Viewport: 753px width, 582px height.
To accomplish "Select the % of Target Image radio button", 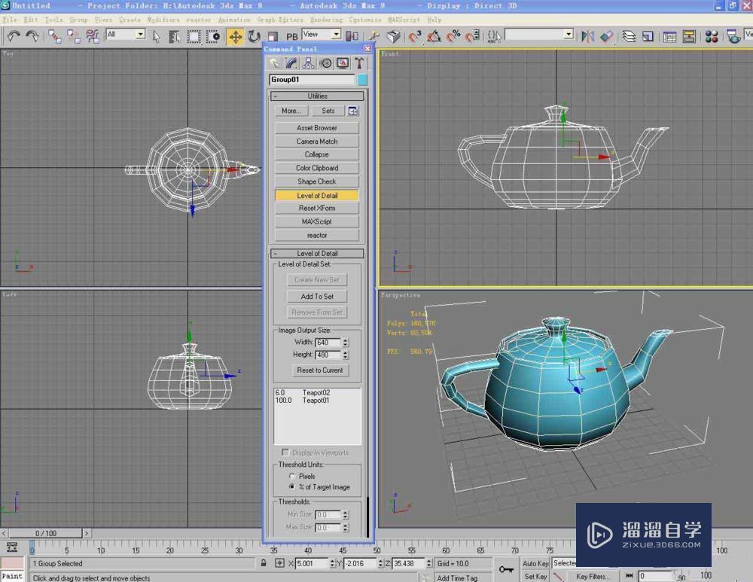I will (291, 486).
